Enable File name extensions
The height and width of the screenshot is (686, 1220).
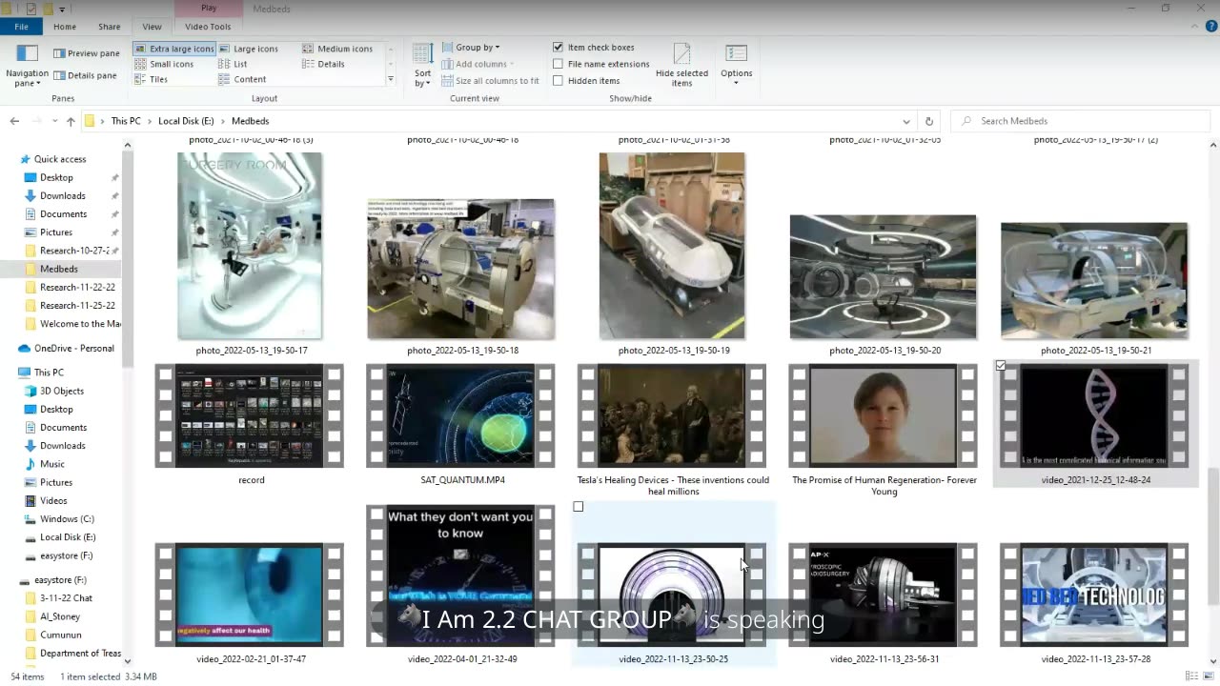(x=558, y=64)
